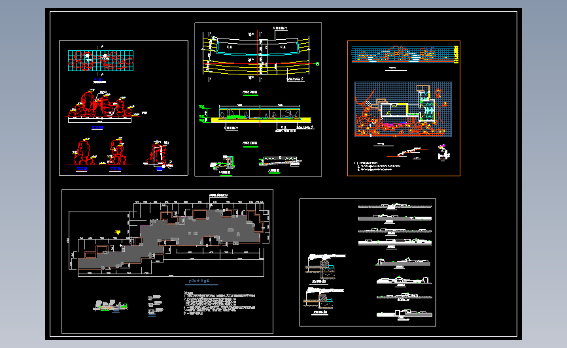Viewport: 567px width, 348px height.
Task: Click the large red rockery group elevation
Action: 101,104
